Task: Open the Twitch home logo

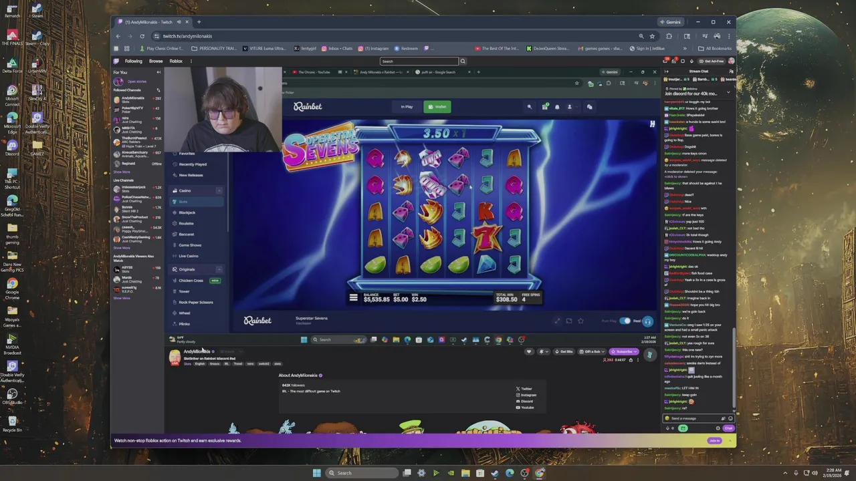Action: click(116, 61)
